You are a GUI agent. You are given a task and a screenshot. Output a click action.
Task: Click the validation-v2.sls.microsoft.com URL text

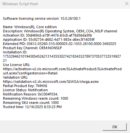click(51, 82)
